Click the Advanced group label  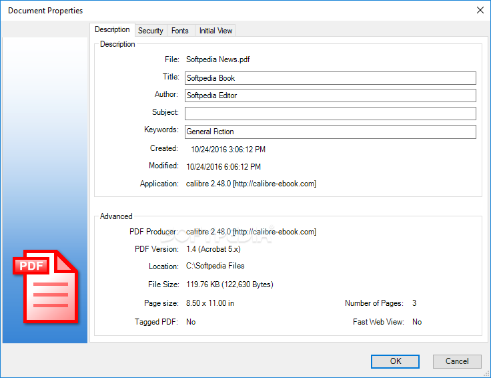pyautogui.click(x=116, y=216)
